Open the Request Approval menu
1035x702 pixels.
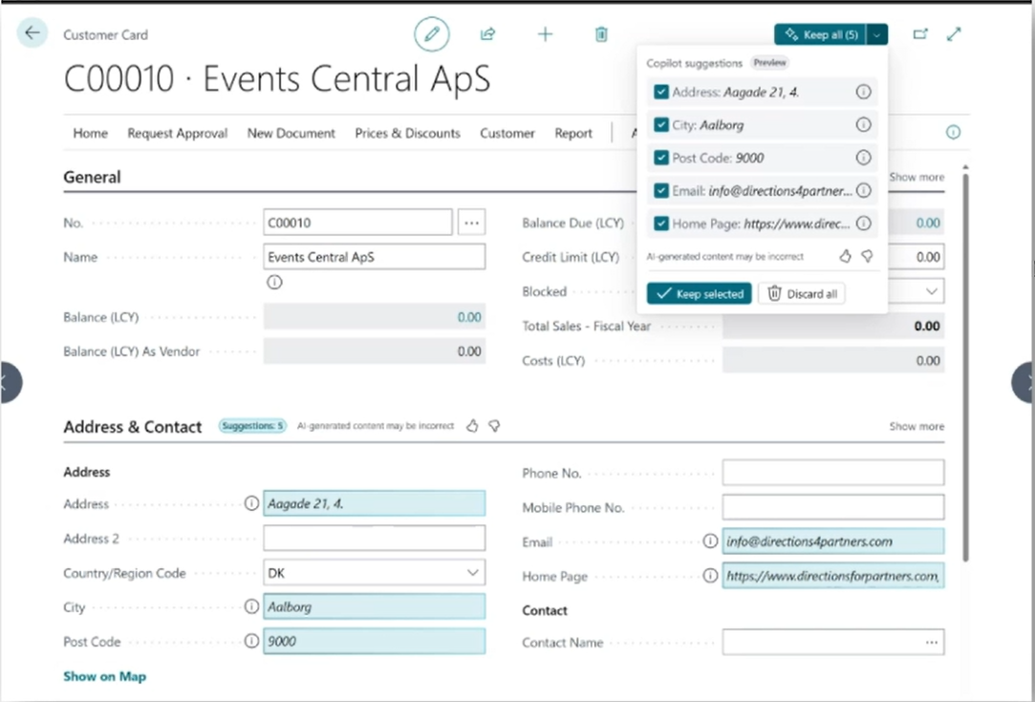[177, 134]
